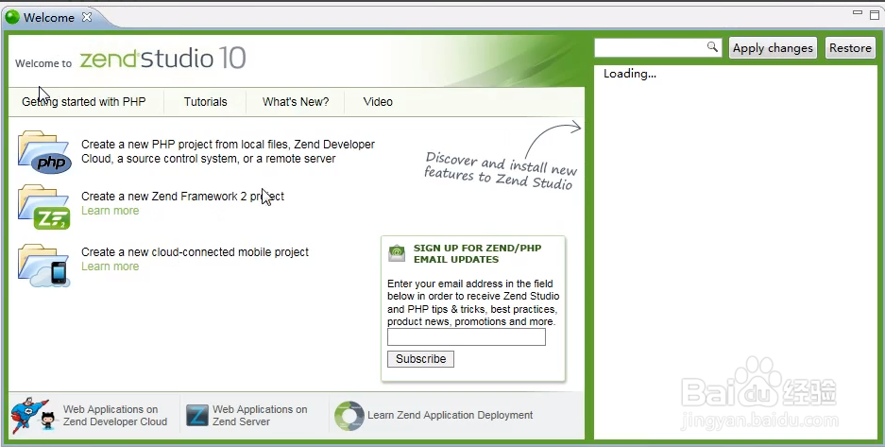
Task: Click the green Welcome tab icon
Action: point(12,18)
